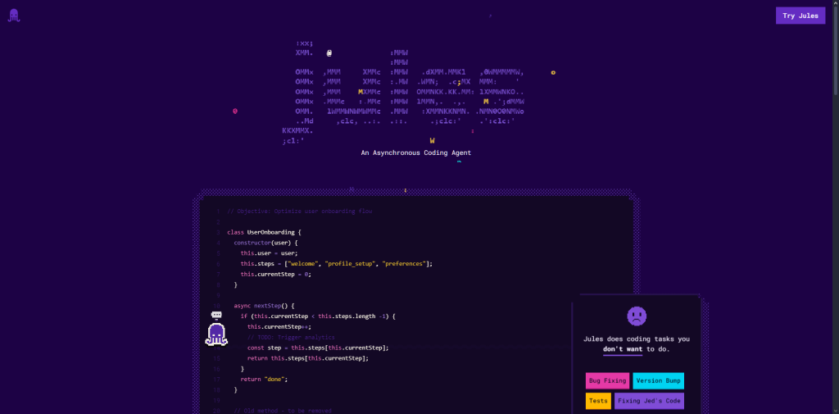Click 'An Asynchronous Coding Agent' tagline
The image size is (839, 414).
coord(415,152)
